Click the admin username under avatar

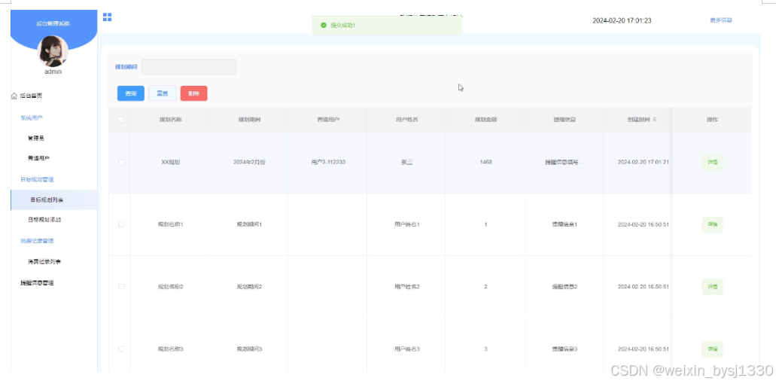tap(53, 72)
